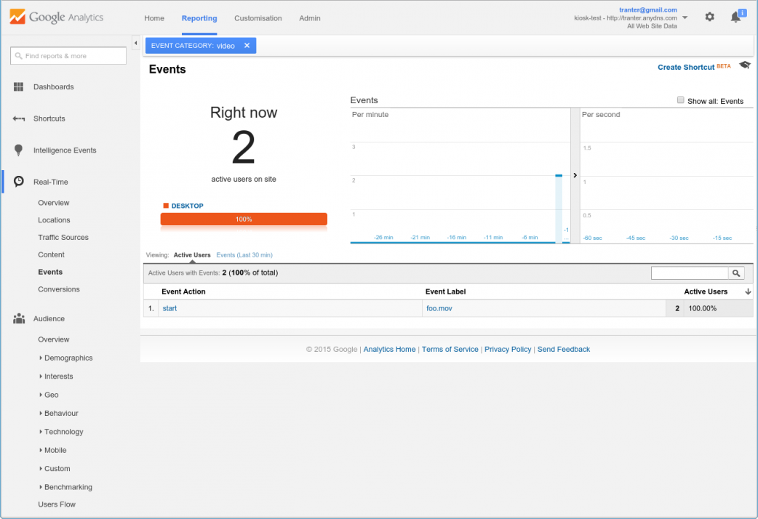Click the Audience people icon
This screenshot has height=519, width=758.
[19, 319]
